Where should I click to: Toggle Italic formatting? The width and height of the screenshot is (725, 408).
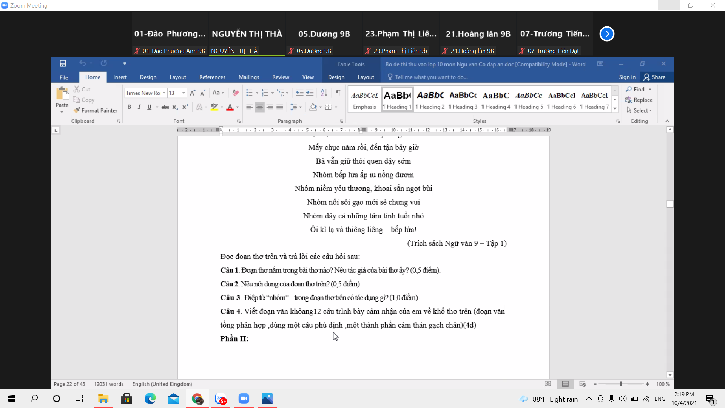click(x=139, y=107)
